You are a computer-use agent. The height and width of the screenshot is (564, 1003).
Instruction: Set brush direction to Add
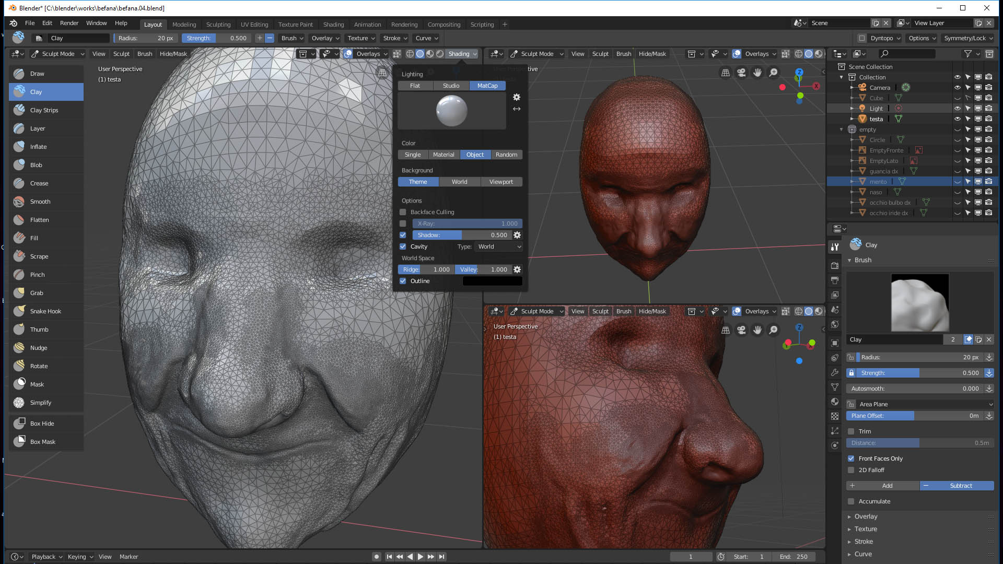[x=883, y=486]
